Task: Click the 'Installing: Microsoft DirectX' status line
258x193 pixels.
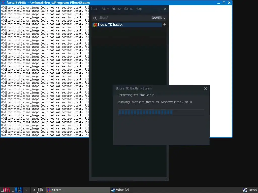Action: pos(155,102)
